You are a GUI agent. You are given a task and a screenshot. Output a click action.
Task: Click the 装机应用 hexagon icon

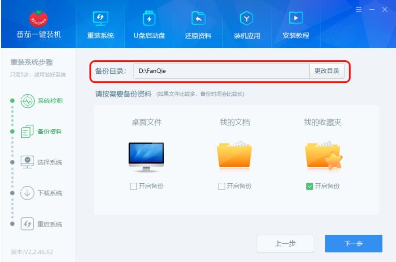point(247,18)
